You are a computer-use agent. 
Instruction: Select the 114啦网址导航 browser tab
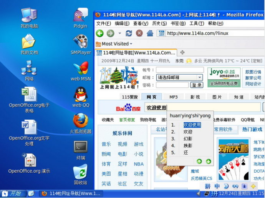click(136, 53)
